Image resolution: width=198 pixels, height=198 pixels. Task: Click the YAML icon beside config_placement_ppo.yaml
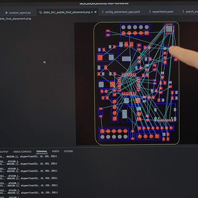[x=103, y=12]
